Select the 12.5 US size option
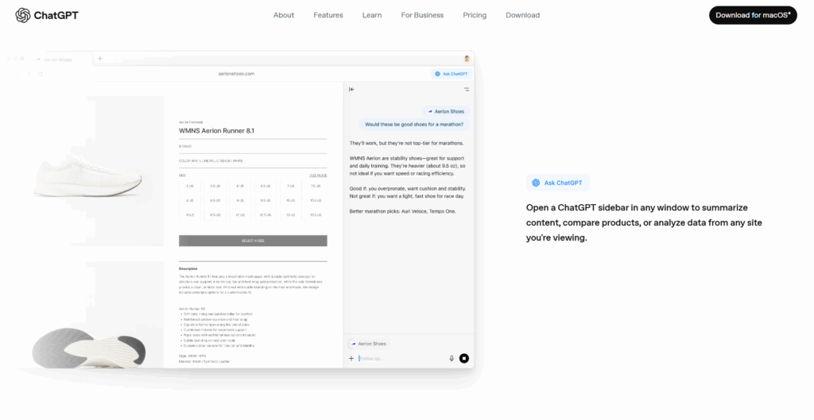 tap(266, 214)
